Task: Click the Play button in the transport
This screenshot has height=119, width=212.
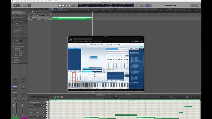Action: 70,5
